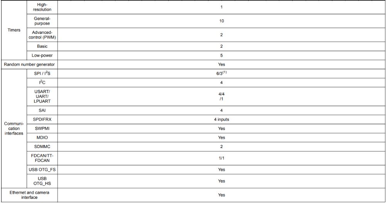
Task: Select the FDCAN/TT-FDCAN label cell
Action: click(42, 158)
